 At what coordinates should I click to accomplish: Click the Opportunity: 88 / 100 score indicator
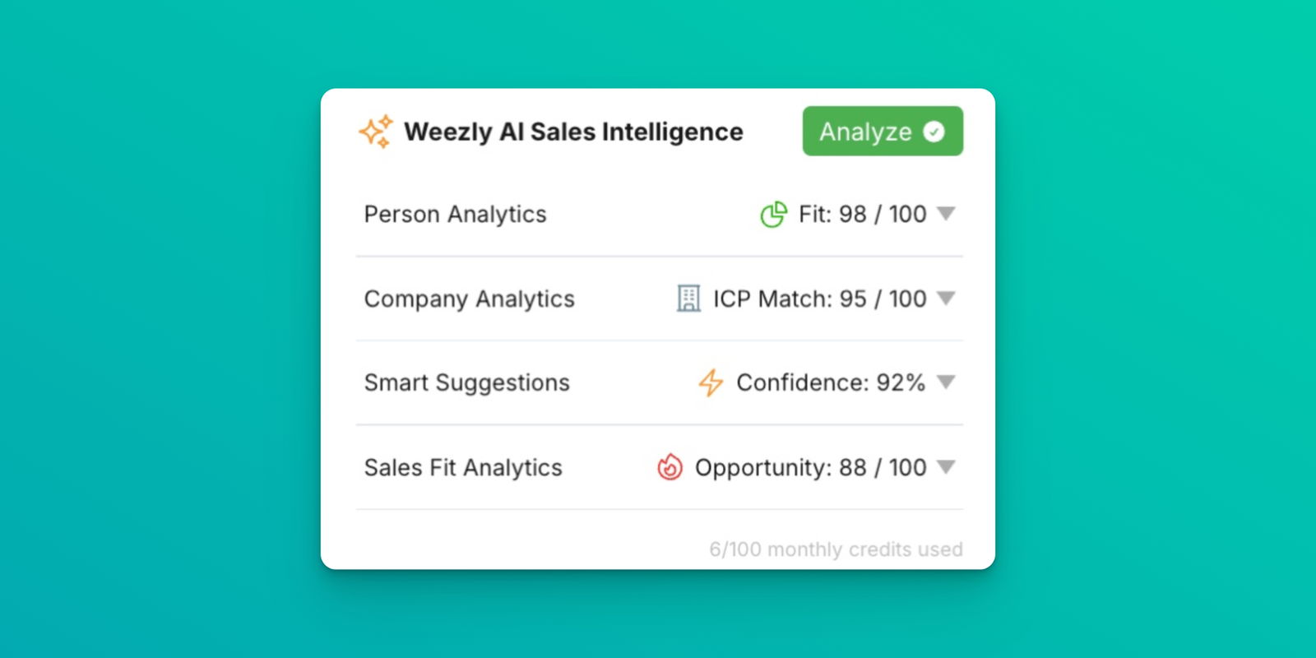click(x=810, y=467)
